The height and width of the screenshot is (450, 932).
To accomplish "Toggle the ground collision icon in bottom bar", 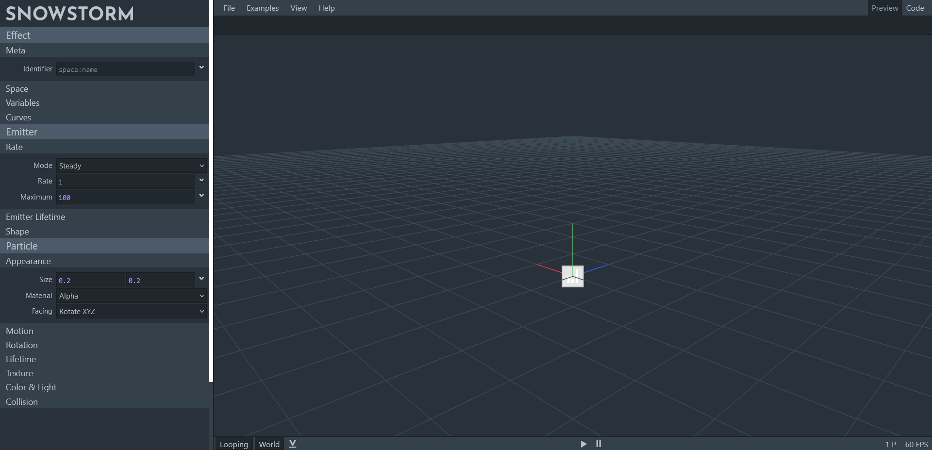I will [293, 444].
